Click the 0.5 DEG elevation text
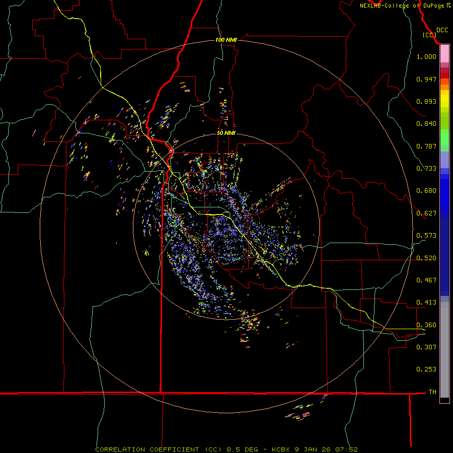 [242, 449]
